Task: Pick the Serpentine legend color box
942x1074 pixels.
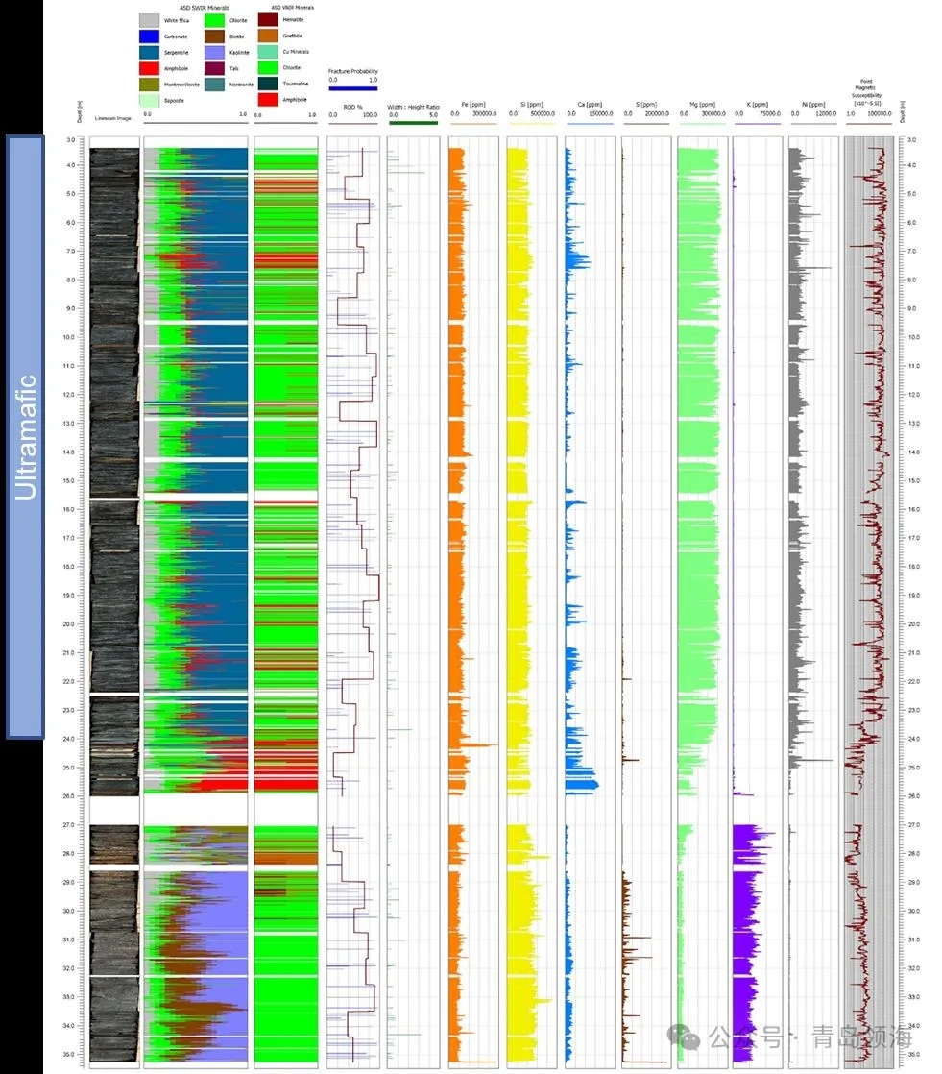Action: click(x=149, y=52)
